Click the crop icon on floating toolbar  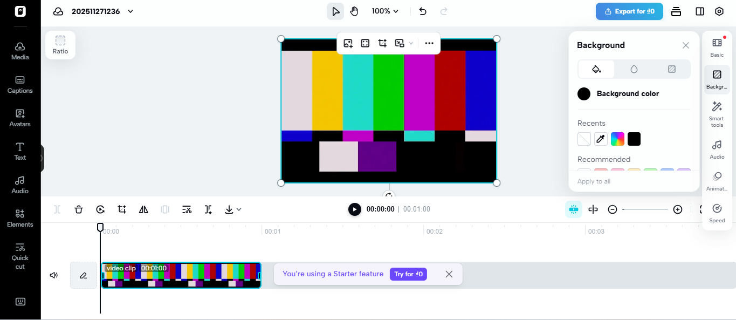click(382, 43)
